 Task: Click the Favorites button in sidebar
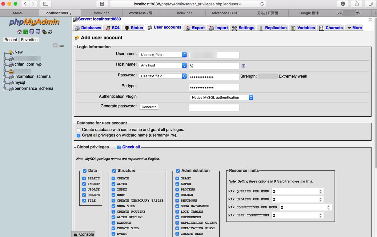click(29, 40)
